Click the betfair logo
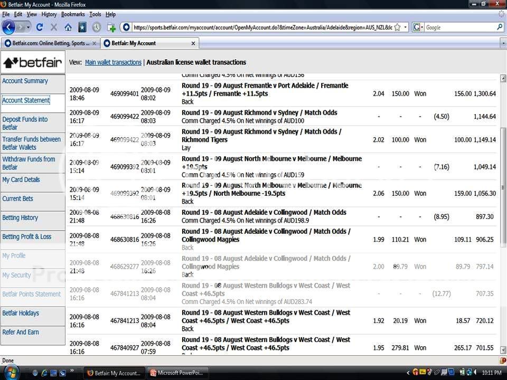This screenshot has height=380, width=507. (x=33, y=62)
